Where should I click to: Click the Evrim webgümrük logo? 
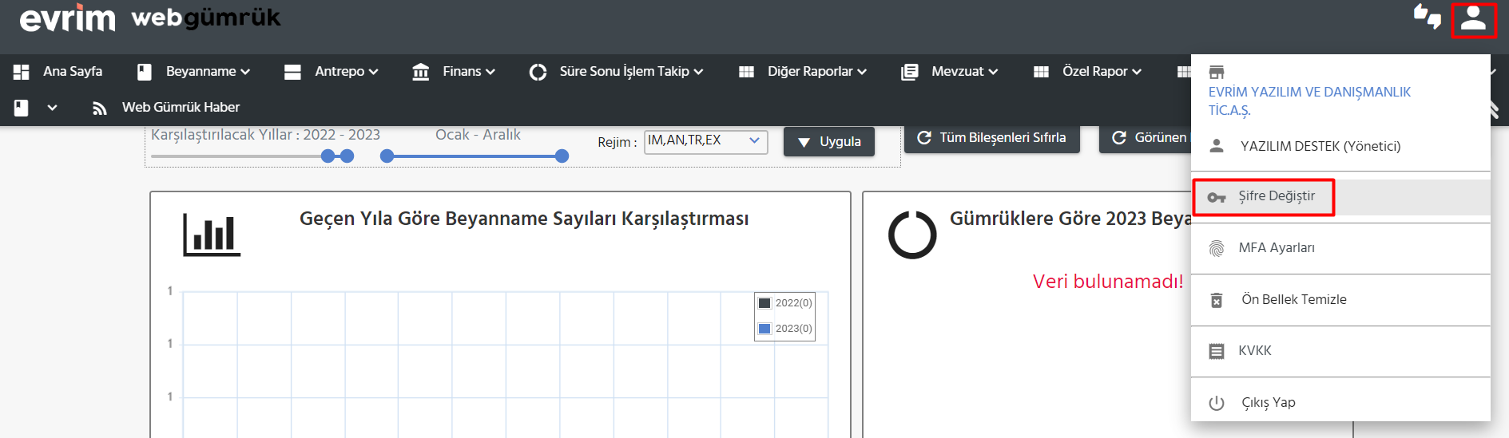pyautogui.click(x=150, y=18)
